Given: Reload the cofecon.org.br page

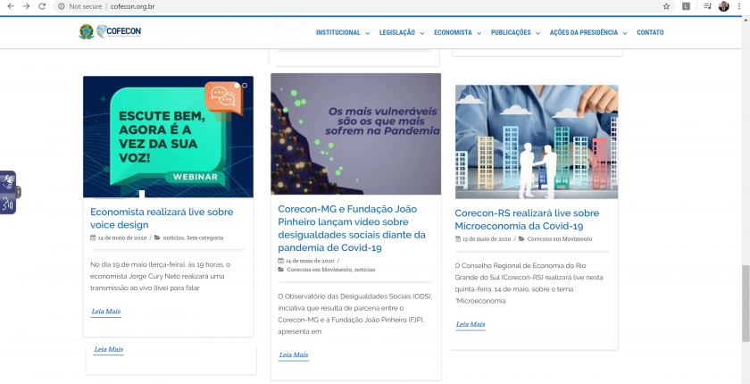Looking at the screenshot, I should tap(41, 6).
